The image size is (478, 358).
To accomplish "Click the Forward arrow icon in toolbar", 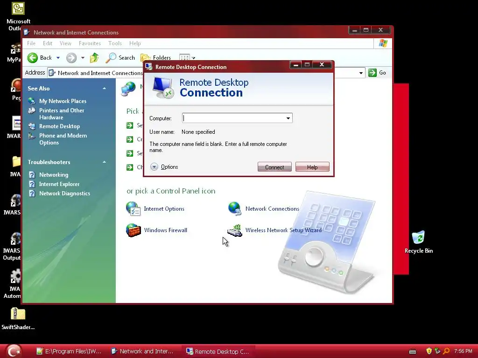I will tap(71, 57).
